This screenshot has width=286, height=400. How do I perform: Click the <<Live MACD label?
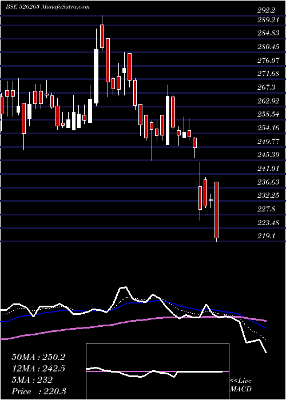pos(241,385)
